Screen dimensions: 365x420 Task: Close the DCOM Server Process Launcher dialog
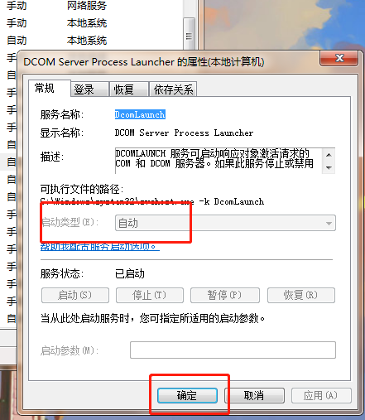(x=339, y=58)
